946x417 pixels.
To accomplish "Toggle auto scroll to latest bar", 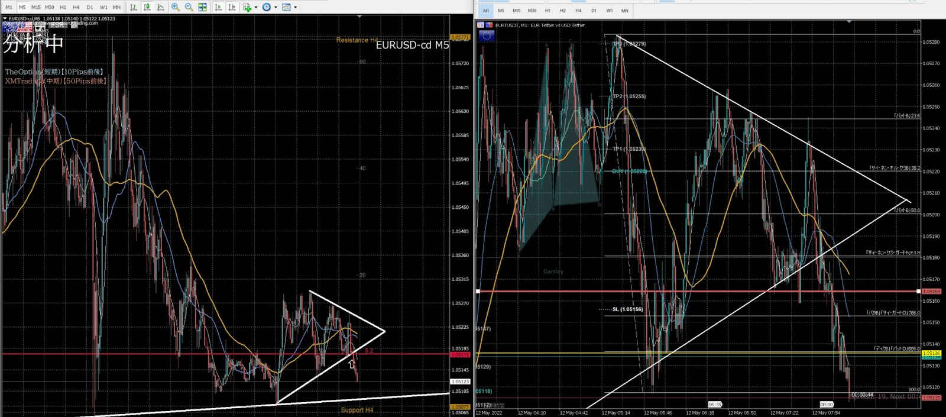I will pyautogui.click(x=219, y=7).
